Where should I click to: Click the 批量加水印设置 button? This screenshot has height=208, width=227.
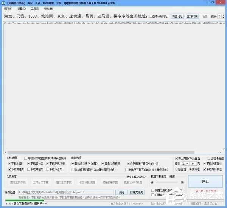(133, 183)
